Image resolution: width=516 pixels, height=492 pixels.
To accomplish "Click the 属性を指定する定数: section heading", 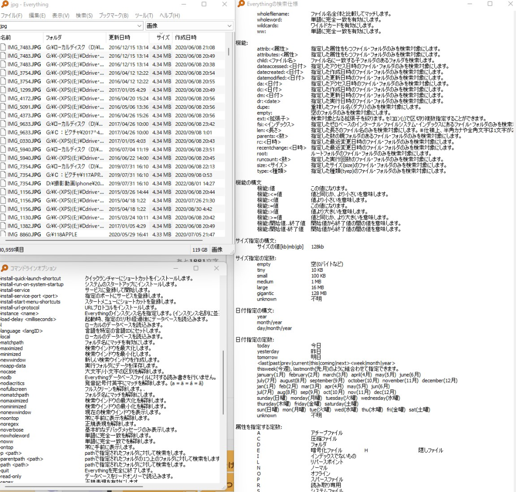I will pos(259,427).
